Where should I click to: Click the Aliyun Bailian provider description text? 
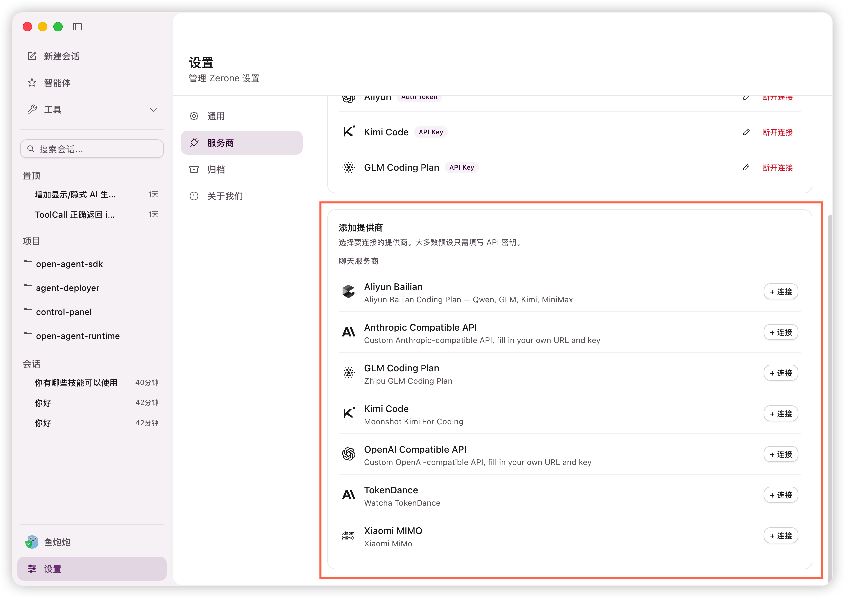468,300
